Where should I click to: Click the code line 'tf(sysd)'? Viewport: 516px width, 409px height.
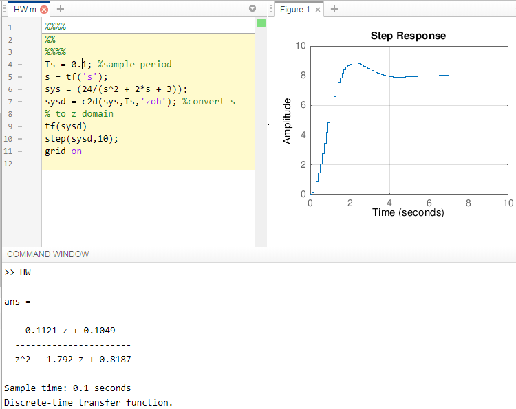[x=66, y=126]
